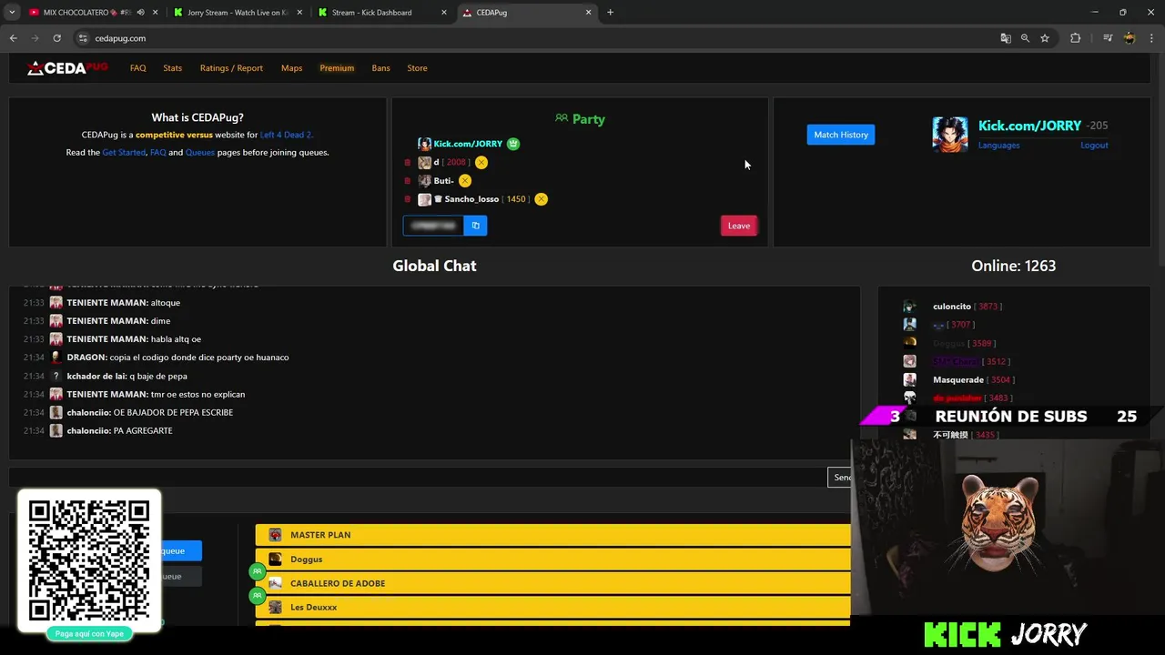1165x655 pixels.
Task: Click the yellow X next to d
Action: [481, 163]
